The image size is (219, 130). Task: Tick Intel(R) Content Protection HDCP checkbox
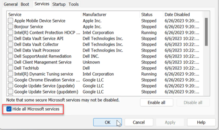[x=10, y=32]
